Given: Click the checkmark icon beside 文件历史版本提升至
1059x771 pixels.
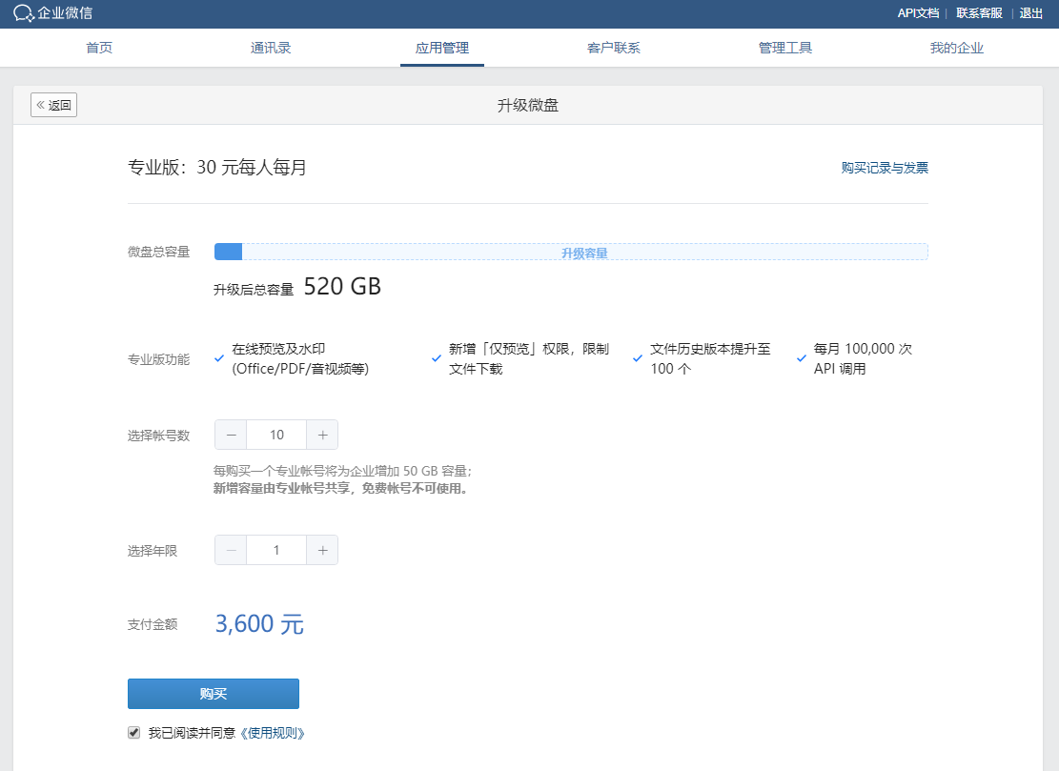Looking at the screenshot, I should coord(638,358).
